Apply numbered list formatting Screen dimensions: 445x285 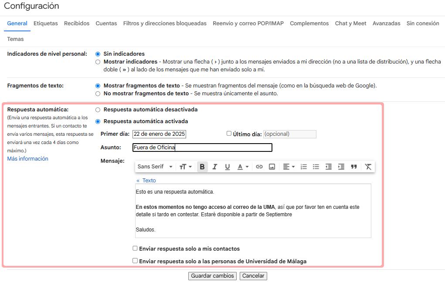pyautogui.click(x=304, y=167)
